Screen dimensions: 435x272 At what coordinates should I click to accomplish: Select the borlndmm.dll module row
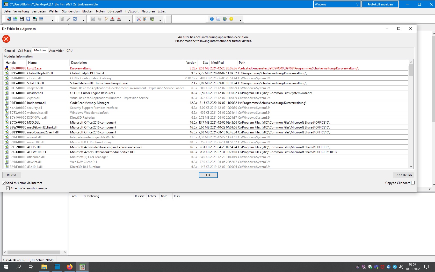pyautogui.click(x=206, y=103)
